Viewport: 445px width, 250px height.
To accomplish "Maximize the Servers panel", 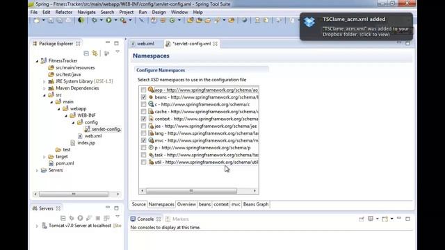I will [x=116, y=208].
